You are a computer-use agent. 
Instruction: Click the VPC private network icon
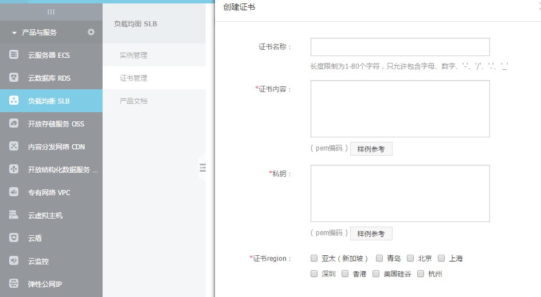[14, 192]
